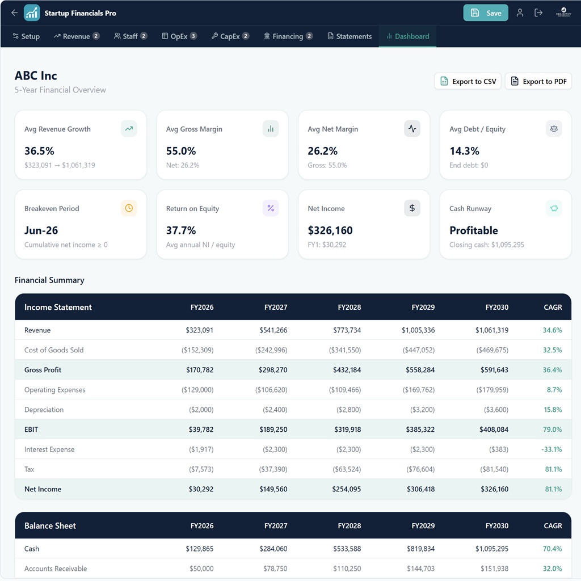Click Revenue FY2026 value $323,091
581x581 pixels.
[199, 330]
